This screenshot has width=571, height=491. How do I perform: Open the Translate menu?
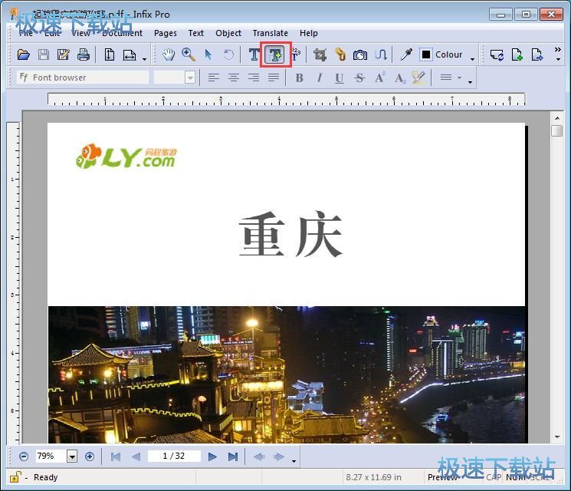271,33
